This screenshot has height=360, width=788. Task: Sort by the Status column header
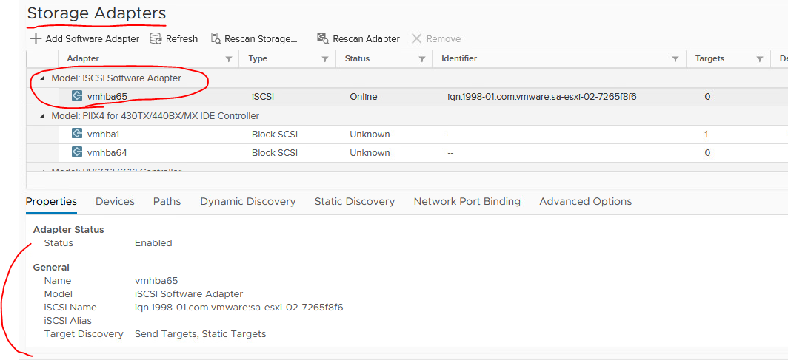point(357,58)
